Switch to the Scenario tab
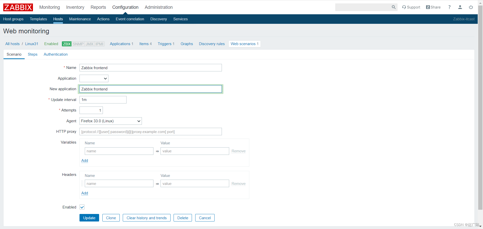 (x=14, y=54)
